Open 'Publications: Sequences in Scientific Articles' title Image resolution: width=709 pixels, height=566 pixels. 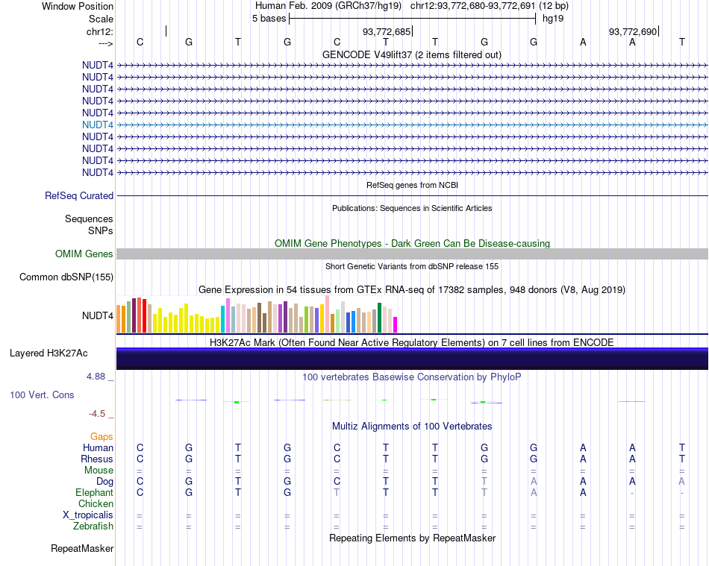412,208
